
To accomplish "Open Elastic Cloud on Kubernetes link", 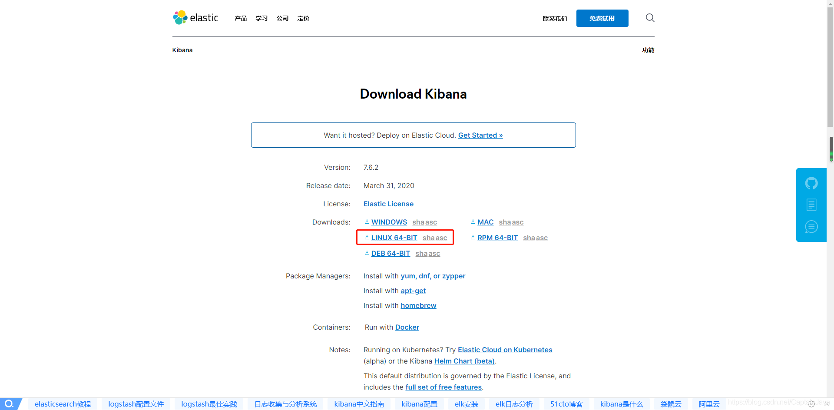I will (x=505, y=350).
